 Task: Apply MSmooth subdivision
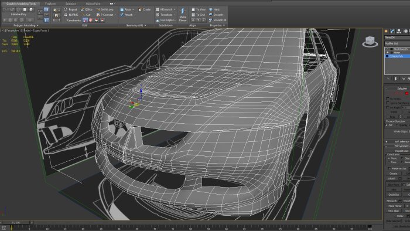point(165,9)
